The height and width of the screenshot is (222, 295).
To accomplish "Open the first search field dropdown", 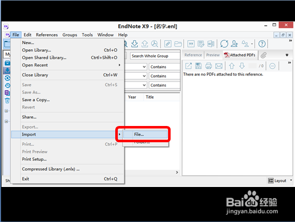I will (144, 67).
